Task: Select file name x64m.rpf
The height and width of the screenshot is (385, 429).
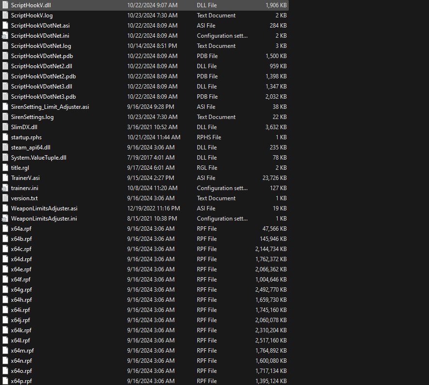Action: [22, 351]
